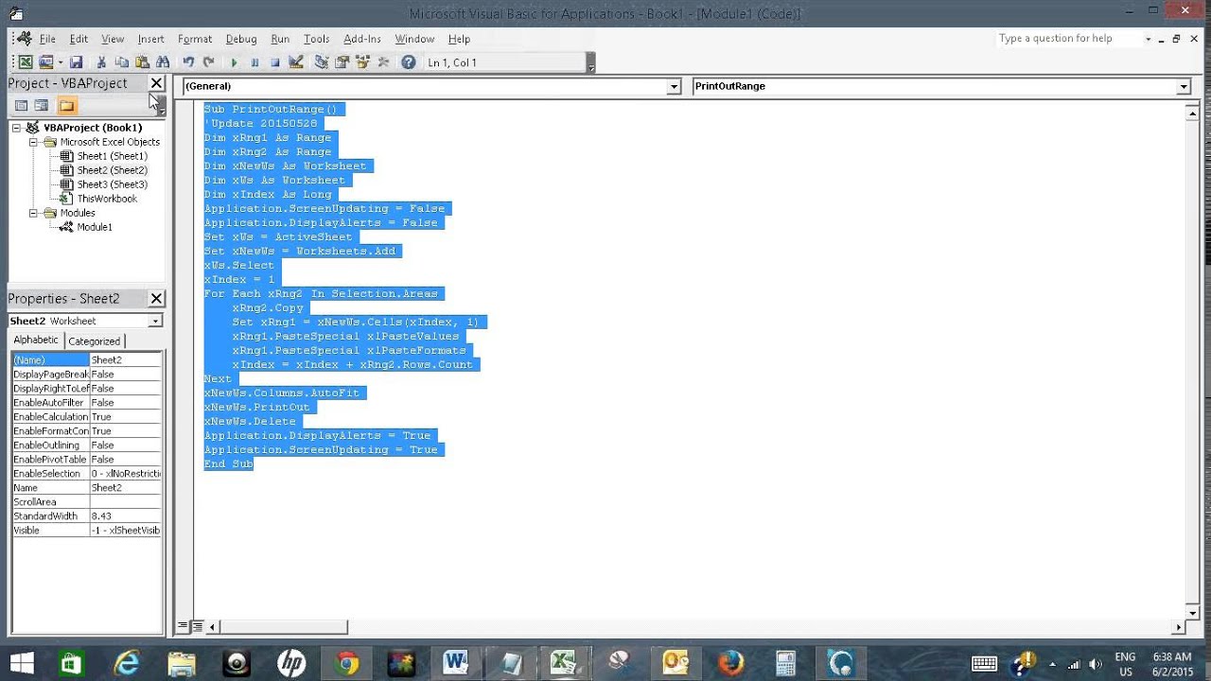This screenshot has width=1211, height=681.
Task: Select Sheet3 (Sheet3) in project tree
Action: [x=112, y=184]
